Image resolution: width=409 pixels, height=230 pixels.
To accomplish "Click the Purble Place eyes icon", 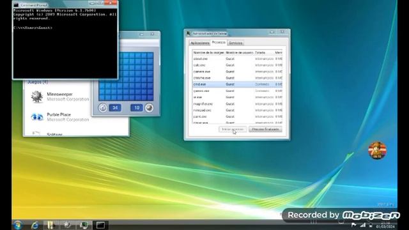I will pos(37,117).
